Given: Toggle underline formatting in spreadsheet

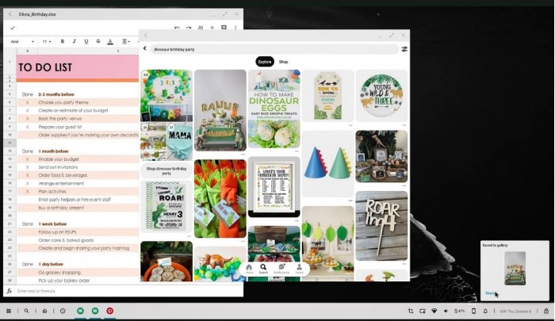Looking at the screenshot, I should [86, 41].
